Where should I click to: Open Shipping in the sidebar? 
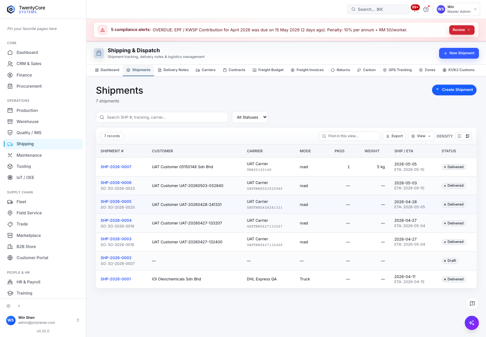tap(43, 144)
